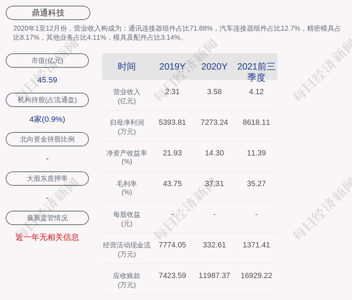Select the 2019Y column header
Viewport: 352px width, 300px height.
tap(172, 67)
